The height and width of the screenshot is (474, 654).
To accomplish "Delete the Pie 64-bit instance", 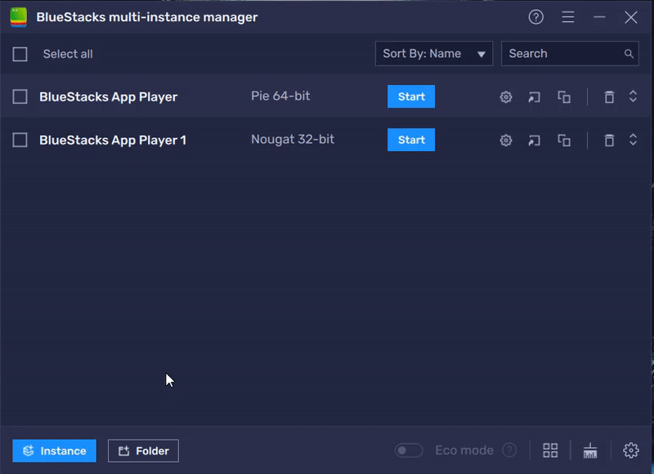I will coord(609,97).
